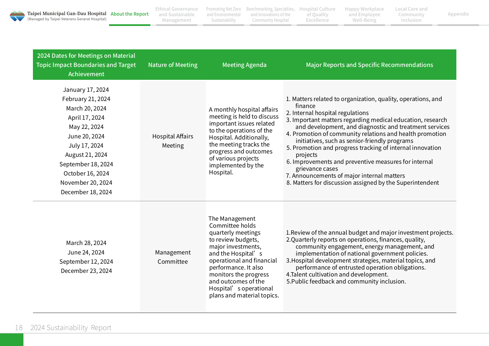Click item '4. Promotion of community relations'
Image resolution: width=489 pixels, height=346 pixels.
pos(366,137)
